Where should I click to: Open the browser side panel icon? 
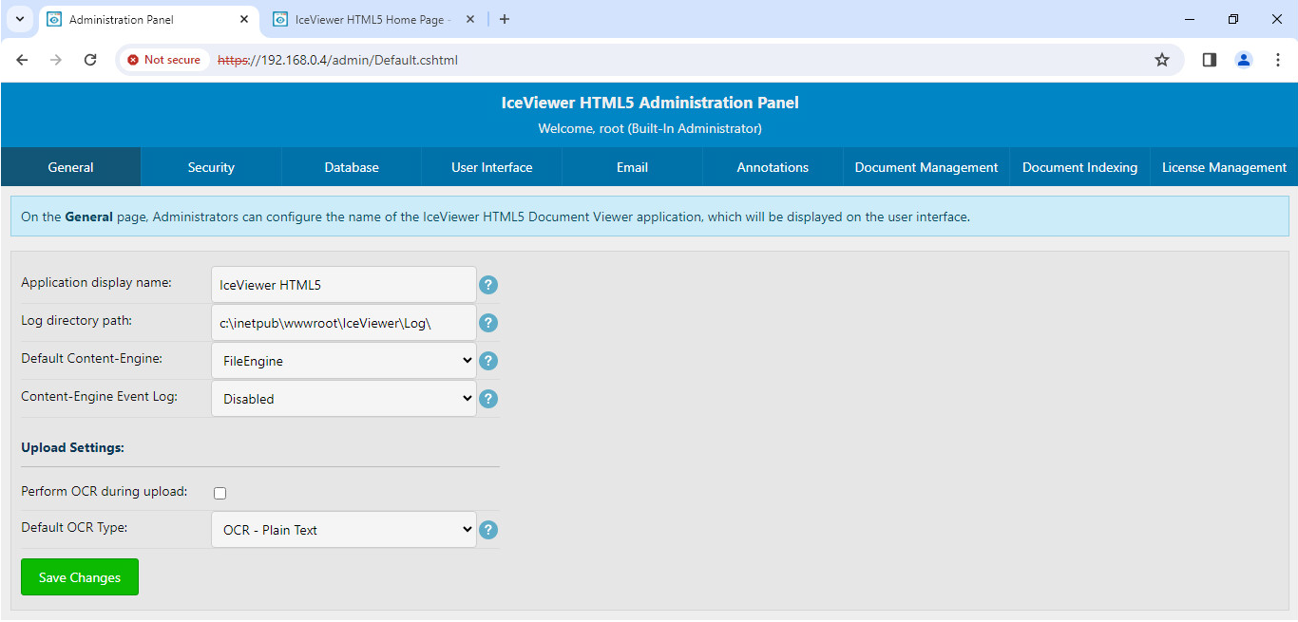(1209, 60)
